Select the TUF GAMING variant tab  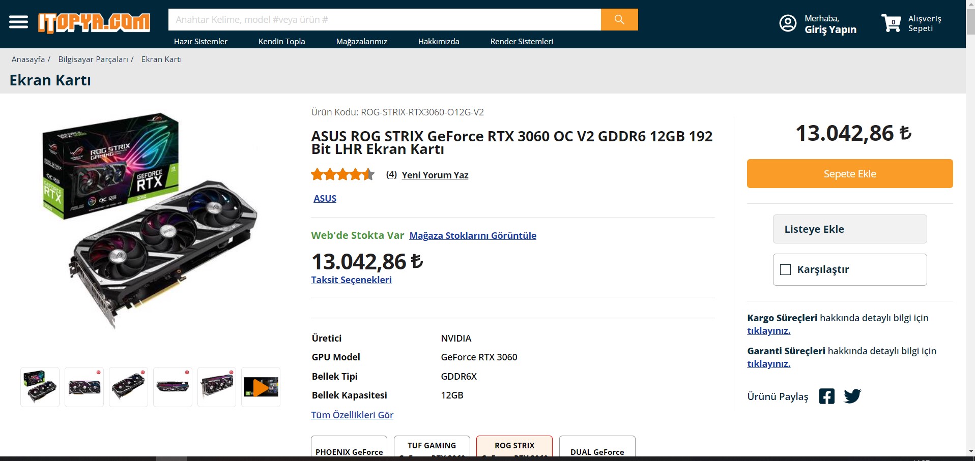pos(432,447)
